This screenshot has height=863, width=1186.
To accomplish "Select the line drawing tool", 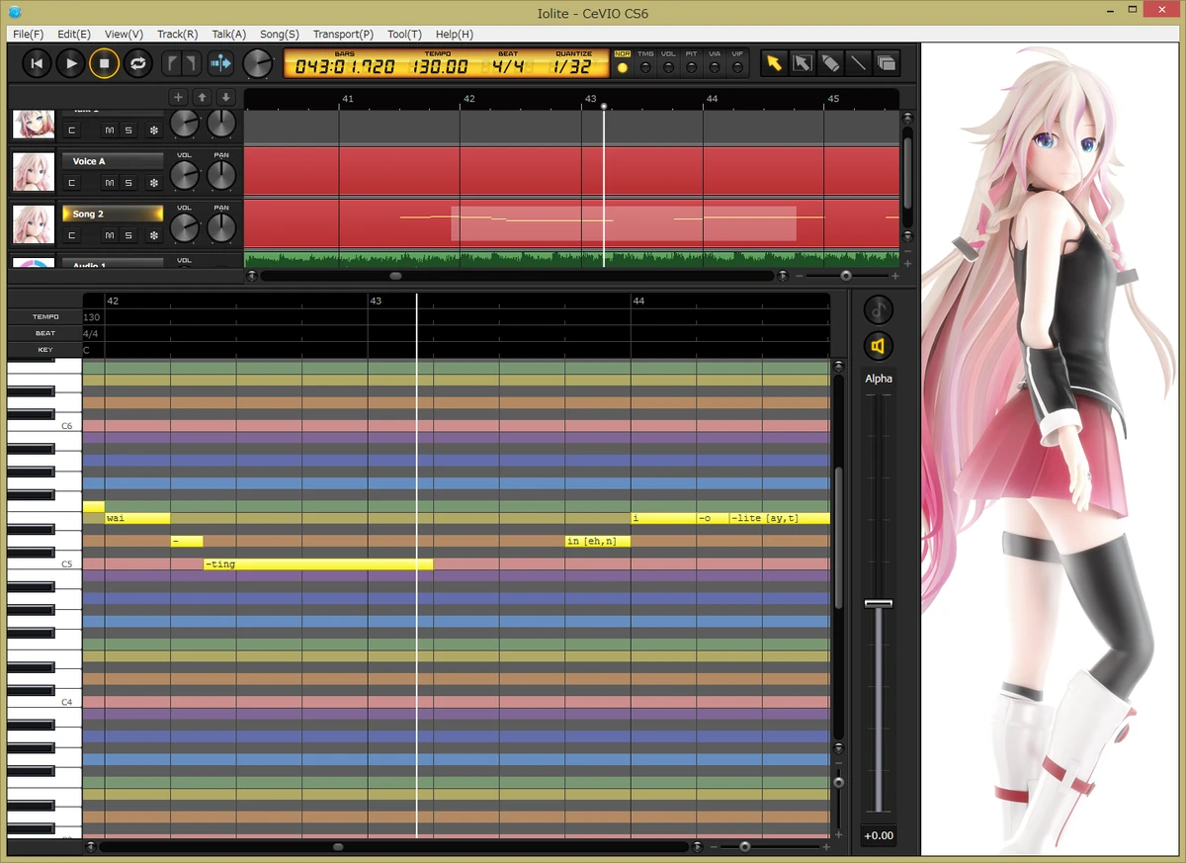I will [x=858, y=62].
